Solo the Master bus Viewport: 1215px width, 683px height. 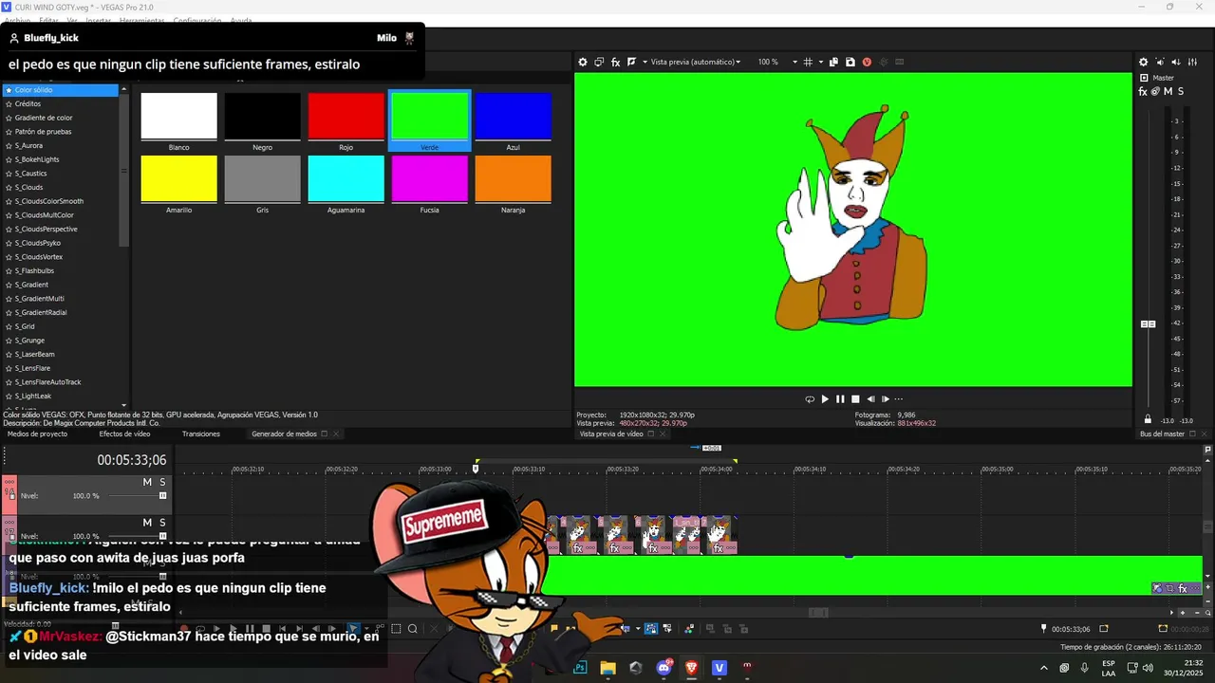(x=1180, y=91)
